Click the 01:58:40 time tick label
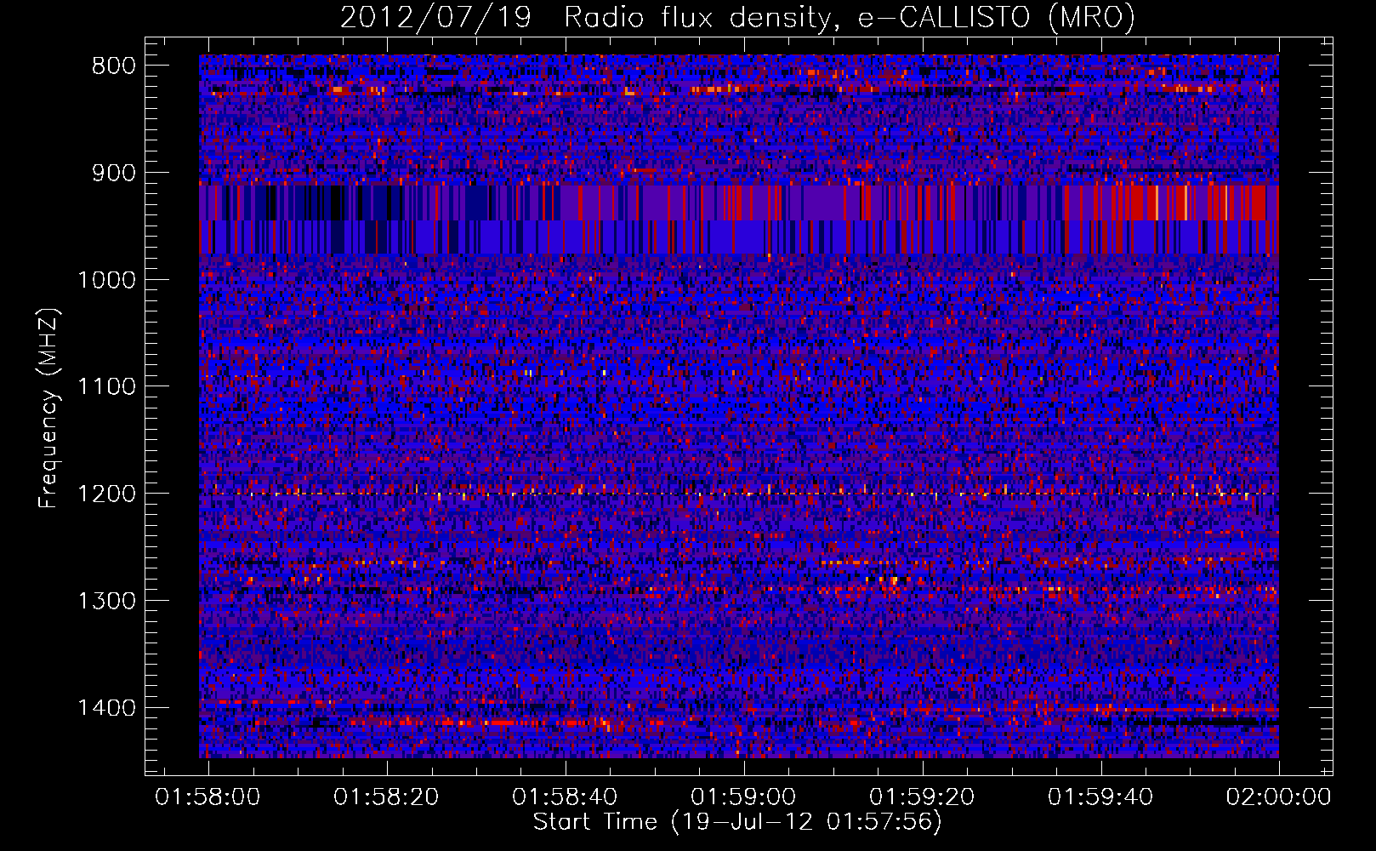 (566, 797)
